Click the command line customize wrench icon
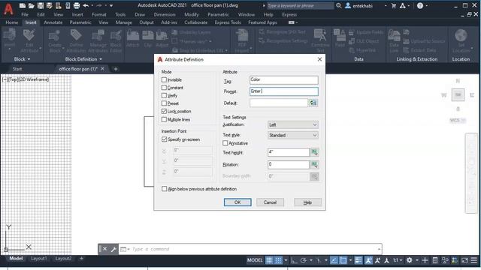This screenshot has width=481, height=270. [x=113, y=249]
